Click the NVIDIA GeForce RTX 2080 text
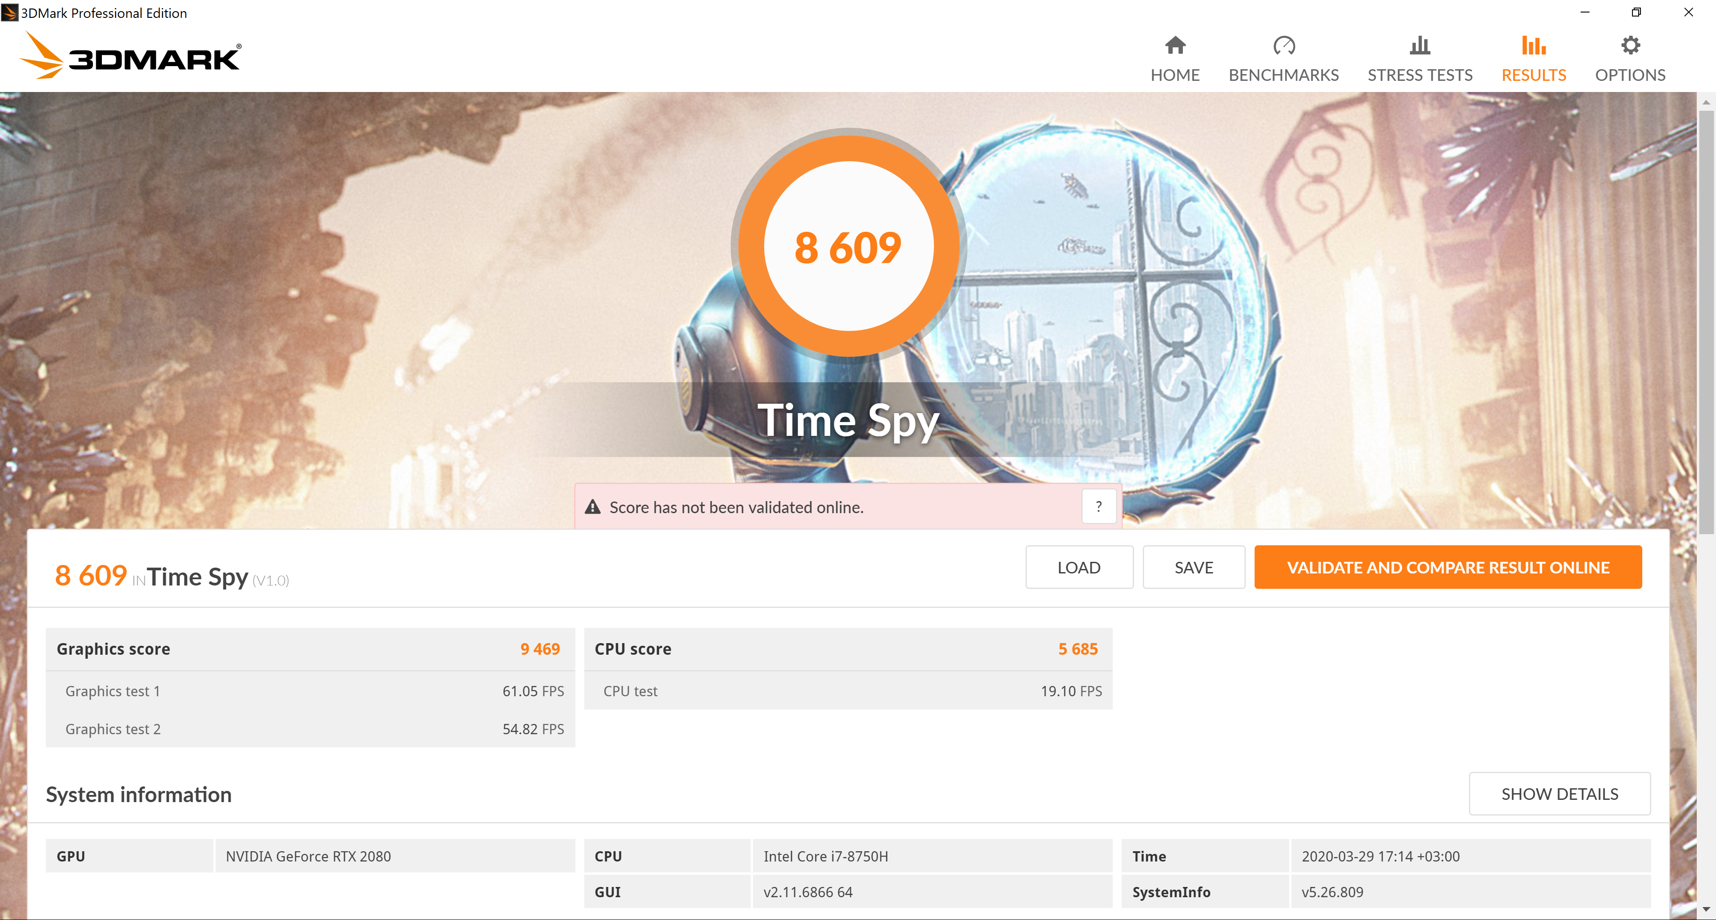Viewport: 1716px width, 920px height. (x=308, y=856)
